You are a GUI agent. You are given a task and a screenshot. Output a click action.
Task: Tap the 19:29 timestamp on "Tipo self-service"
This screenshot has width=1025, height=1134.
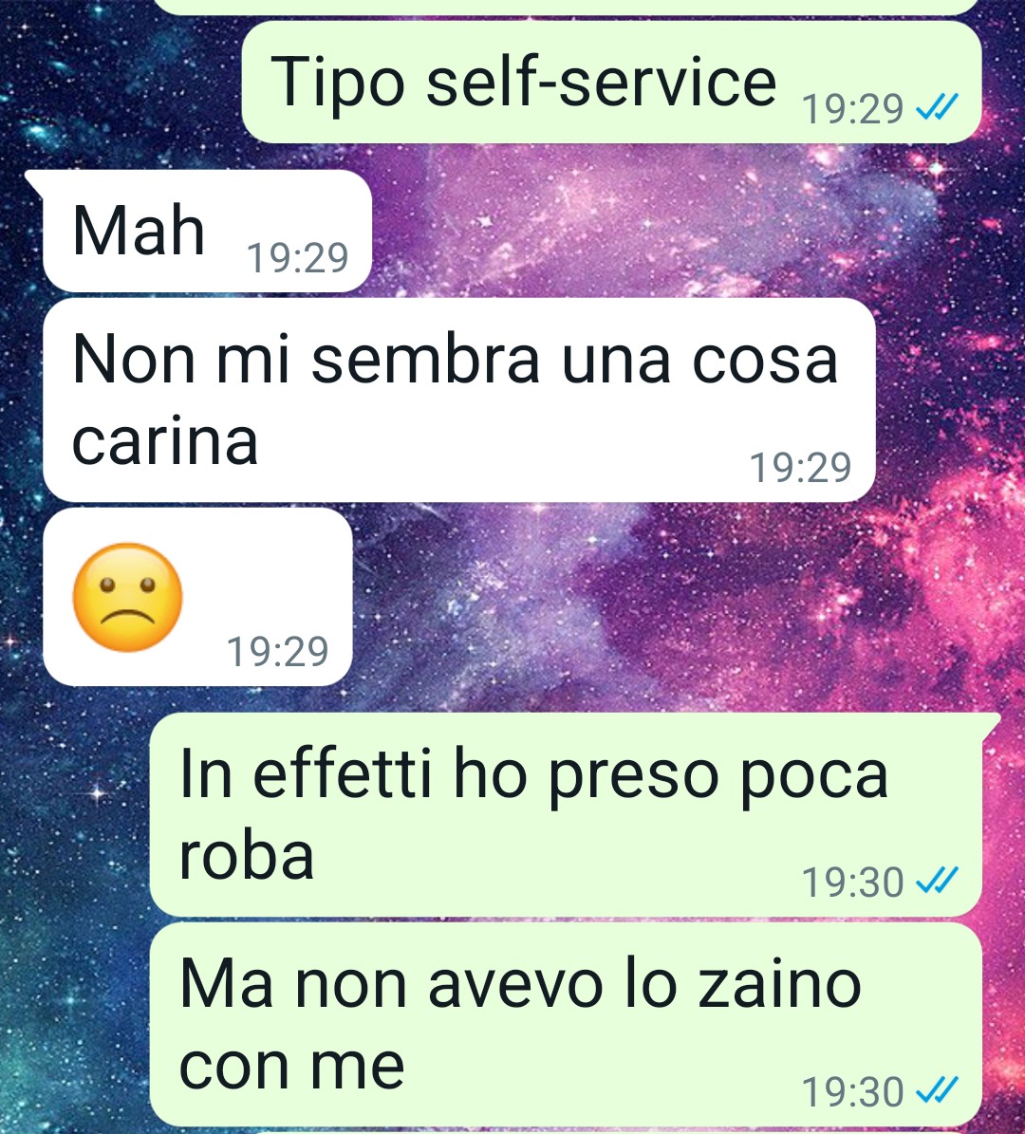[852, 109]
